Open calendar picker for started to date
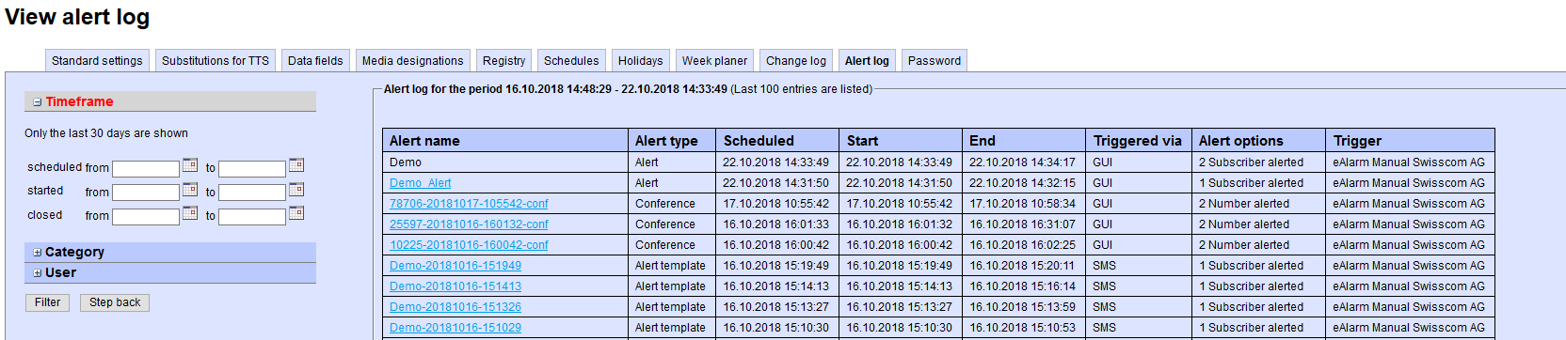This screenshot has width=1566, height=340. click(296, 190)
